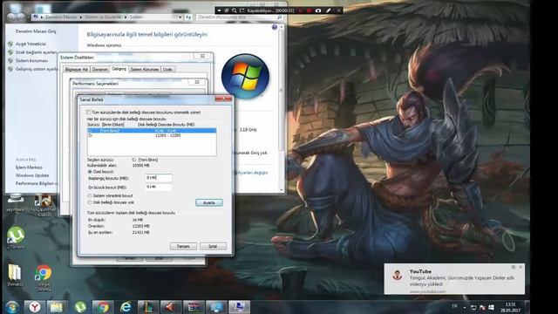The width and height of the screenshot is (558, 314).
Task: Open the Sistem koruması sidebar link
Action: click(31, 61)
